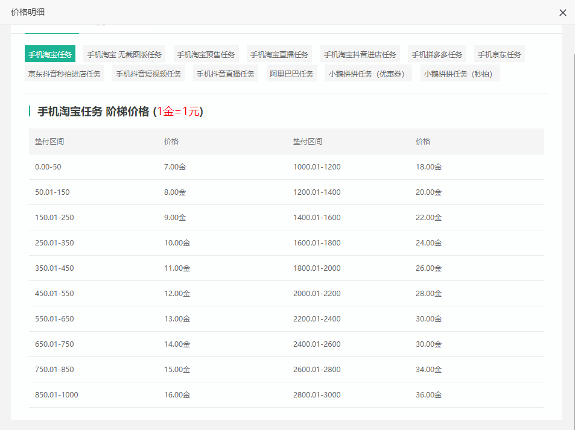Click the 150.01-250 range cell
This screenshot has width=575, height=430.
click(x=54, y=217)
